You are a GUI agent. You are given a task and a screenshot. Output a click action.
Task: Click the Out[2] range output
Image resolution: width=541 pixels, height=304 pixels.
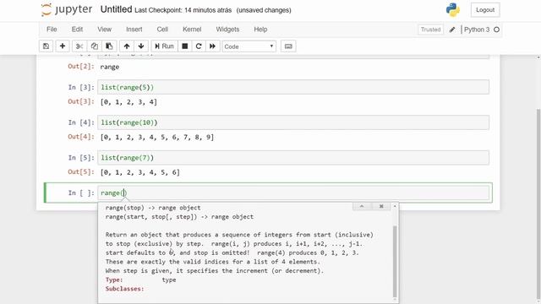(x=110, y=67)
